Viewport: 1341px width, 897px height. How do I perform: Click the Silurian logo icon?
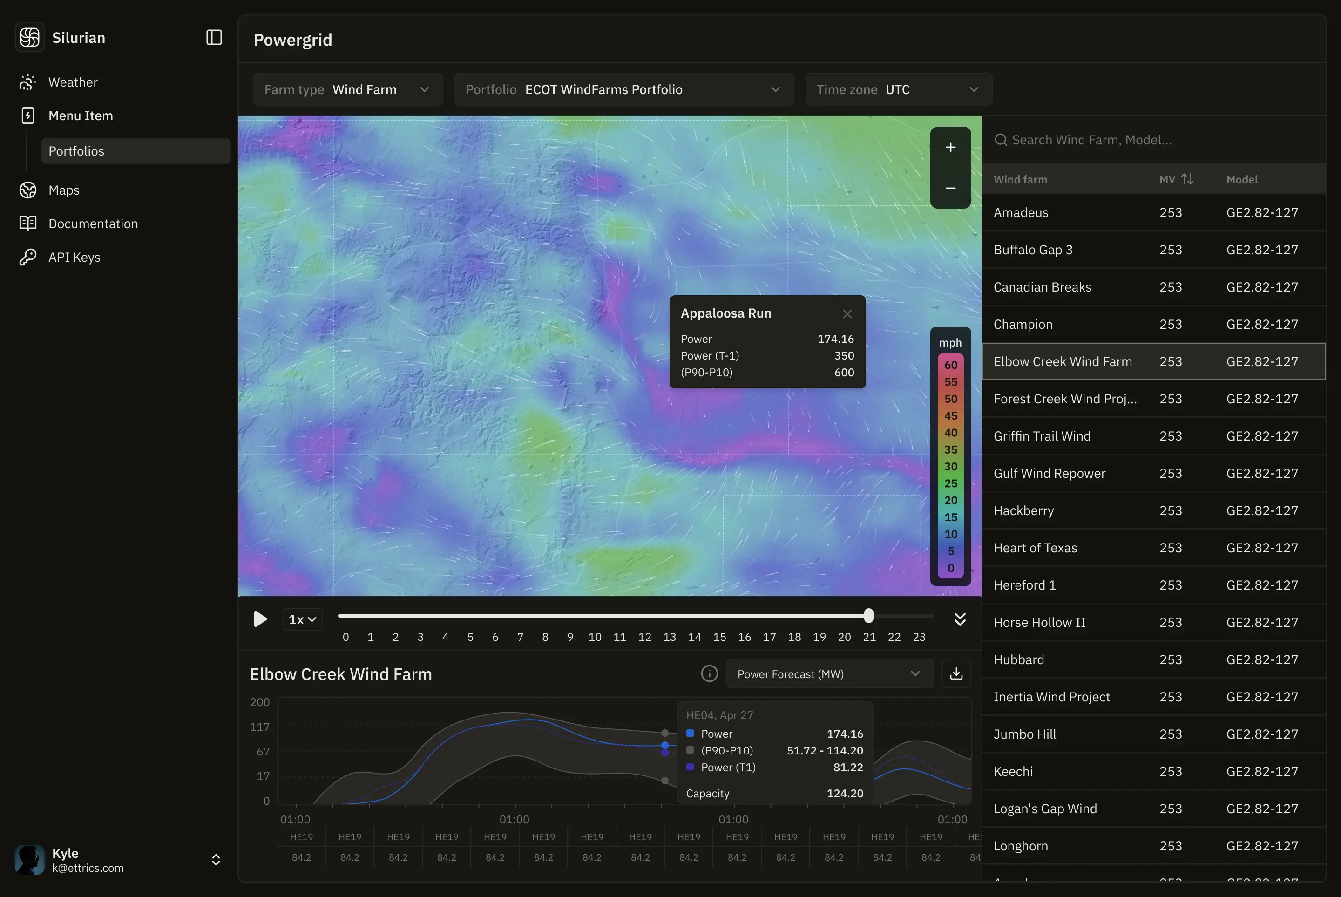[x=30, y=38]
